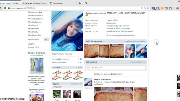Open a new tab with plus icon
Viewport: 180px width, 101px height.
(x=80, y=3)
